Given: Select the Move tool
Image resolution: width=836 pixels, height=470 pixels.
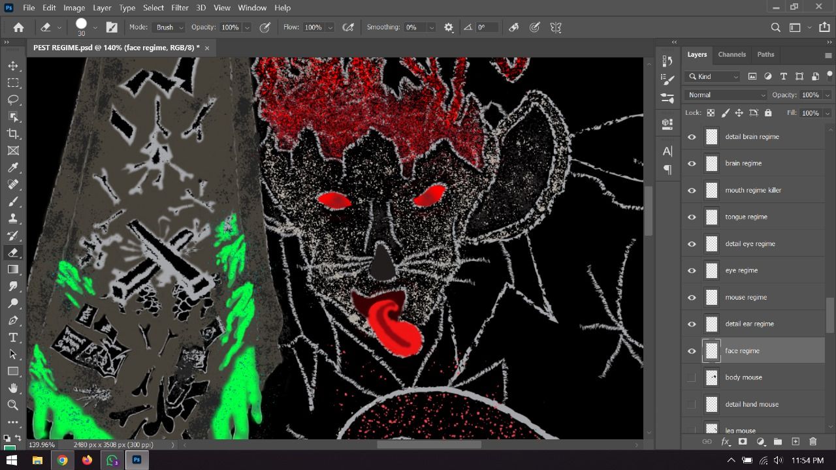Looking at the screenshot, I should pyautogui.click(x=13, y=66).
